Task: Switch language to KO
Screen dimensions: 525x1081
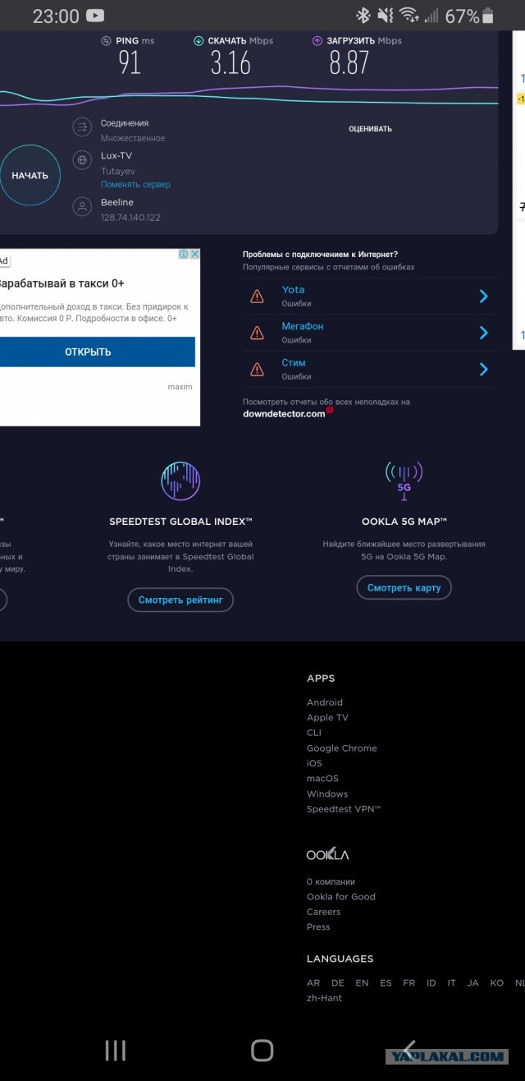Action: pos(497,983)
